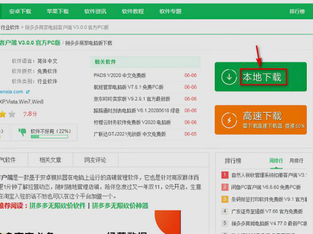Click the 简体中文 software language value
The width and height of the screenshot is (313, 234).
pos(47,61)
